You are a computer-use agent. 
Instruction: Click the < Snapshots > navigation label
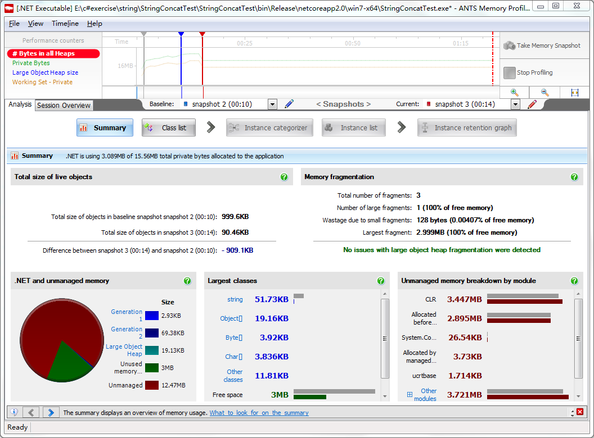point(343,104)
